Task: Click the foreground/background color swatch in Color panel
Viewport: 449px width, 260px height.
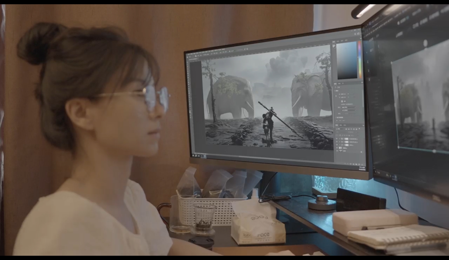Action: coord(334,46)
